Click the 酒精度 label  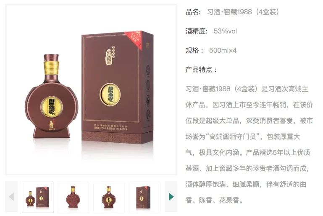tap(196, 31)
